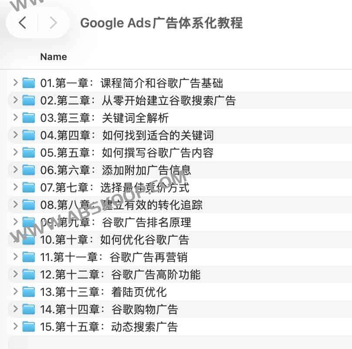Image resolution: width=352 pixels, height=349 pixels.
Task: Click the 05.第五章 folder icon
Action: tap(29, 152)
